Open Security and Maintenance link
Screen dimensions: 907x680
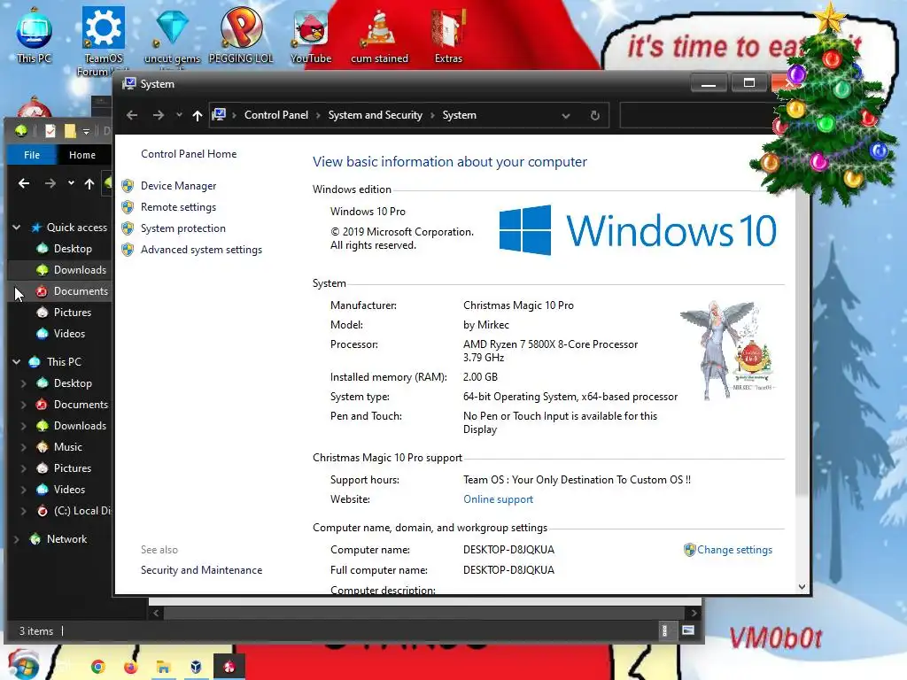pos(201,570)
